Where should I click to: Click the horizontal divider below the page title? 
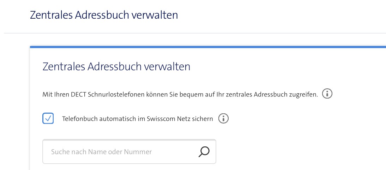194,33
